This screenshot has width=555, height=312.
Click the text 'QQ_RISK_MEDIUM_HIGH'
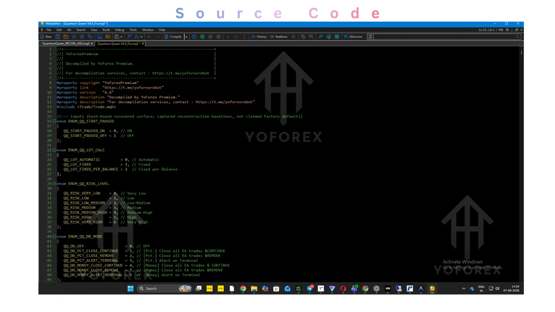click(x=85, y=213)
